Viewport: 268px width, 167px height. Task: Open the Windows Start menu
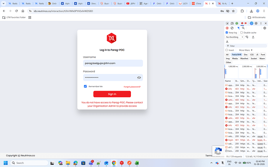click(6, 163)
